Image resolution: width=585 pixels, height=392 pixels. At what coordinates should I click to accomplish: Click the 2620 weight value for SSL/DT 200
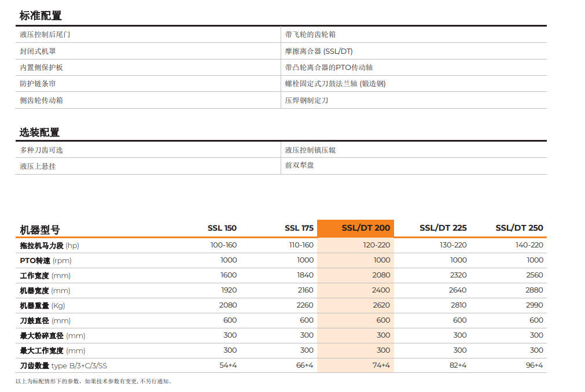[381, 305]
